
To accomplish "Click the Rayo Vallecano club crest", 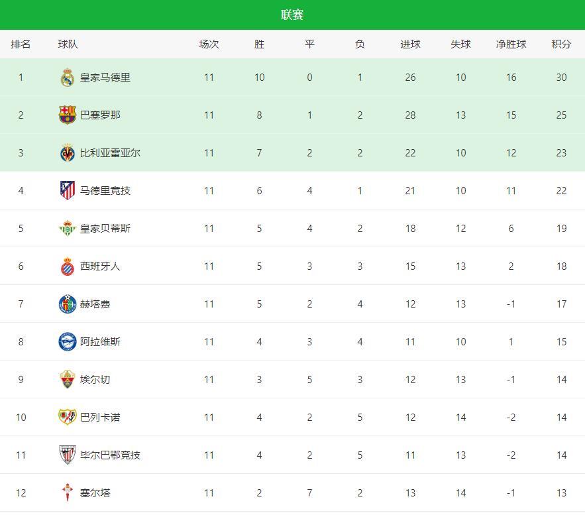I will pyautogui.click(x=68, y=418).
